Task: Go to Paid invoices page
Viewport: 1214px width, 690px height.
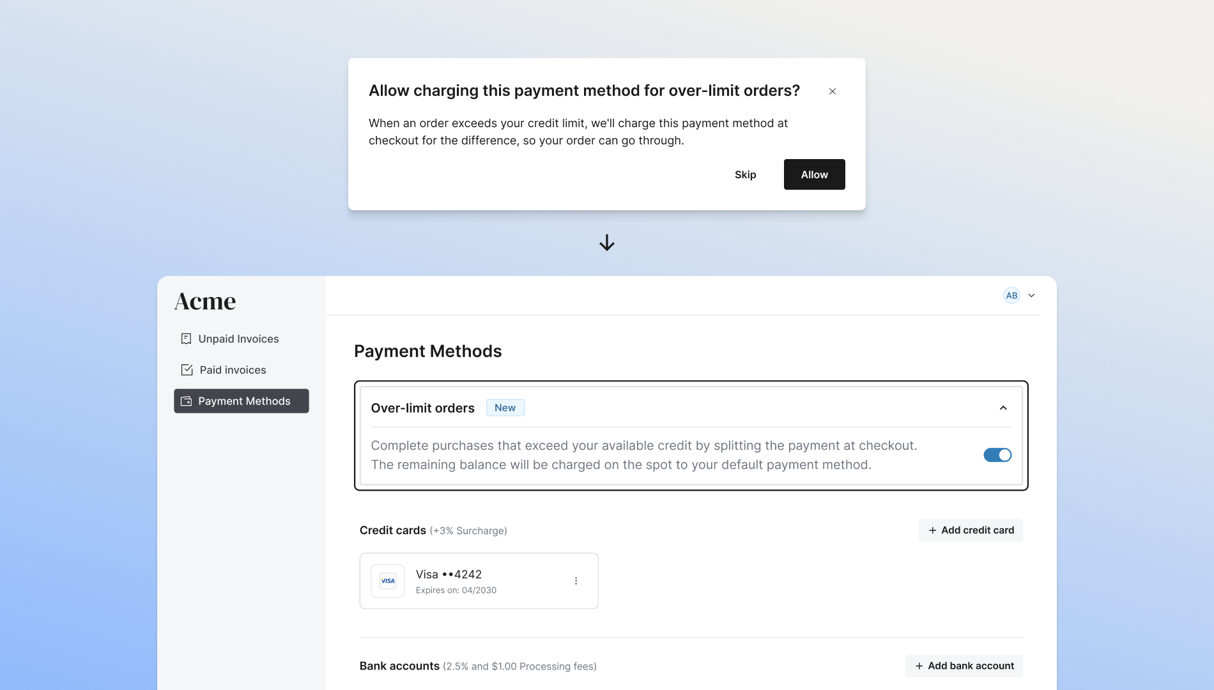Action: [x=233, y=370]
